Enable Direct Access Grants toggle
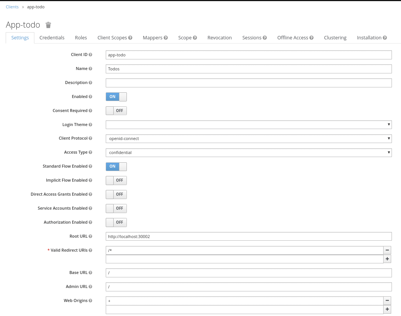The height and width of the screenshot is (316, 401). (116, 195)
